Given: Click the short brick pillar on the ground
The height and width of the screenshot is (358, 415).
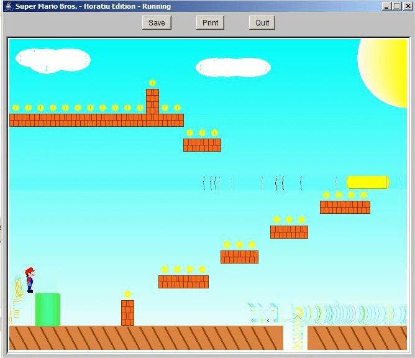Looking at the screenshot, I should pyautogui.click(x=127, y=313).
